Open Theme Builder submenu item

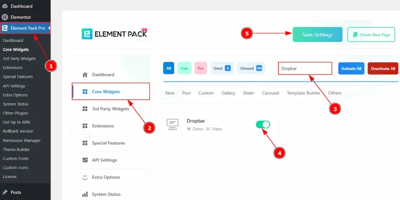click(16, 149)
